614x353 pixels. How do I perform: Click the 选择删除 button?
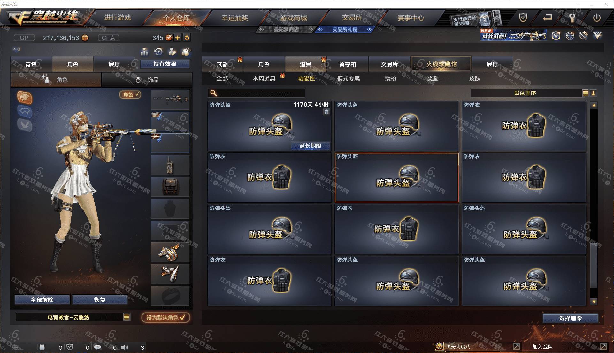coord(570,318)
